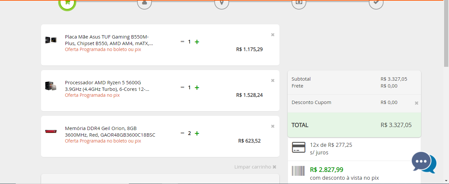Decrease quantity of Geil Orion memory

pyautogui.click(x=182, y=133)
